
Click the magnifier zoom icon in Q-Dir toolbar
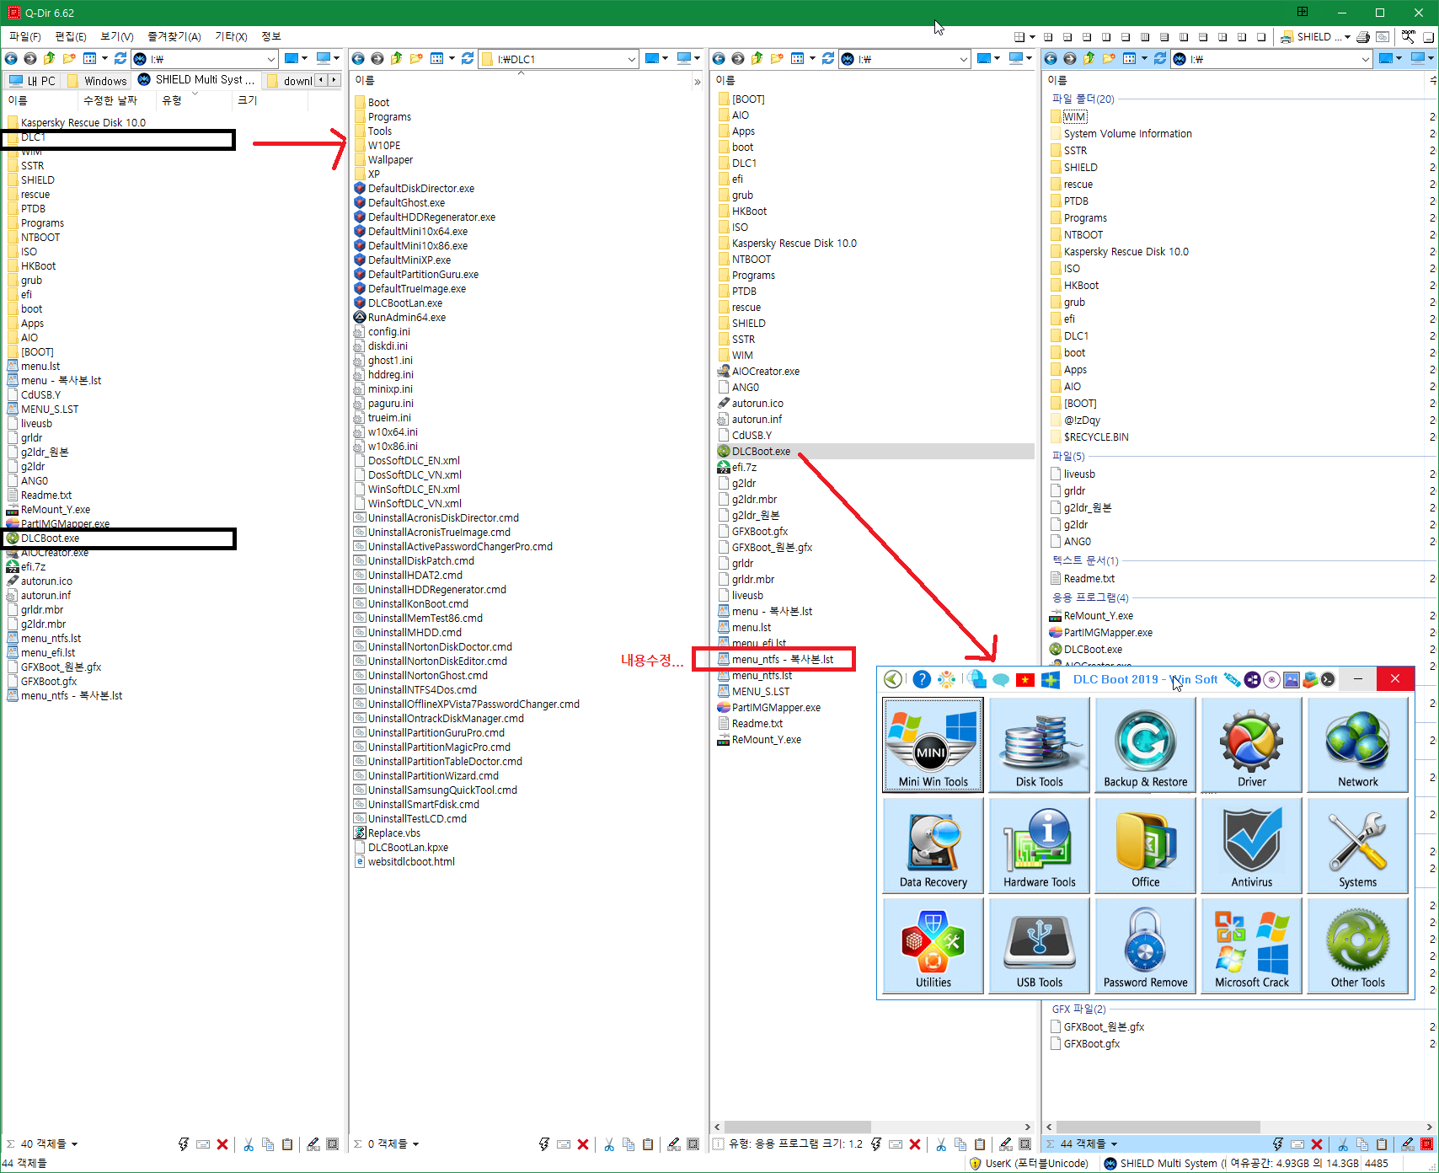coord(1408,36)
